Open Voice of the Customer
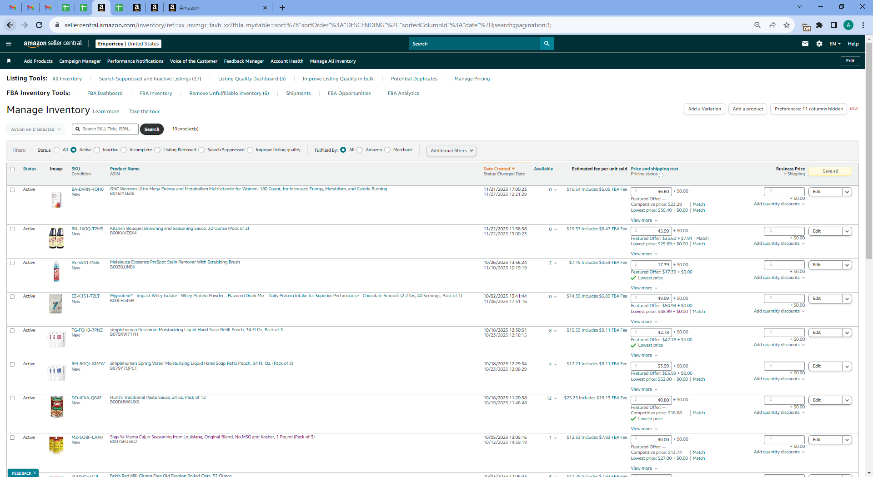The image size is (873, 477). pyautogui.click(x=193, y=61)
